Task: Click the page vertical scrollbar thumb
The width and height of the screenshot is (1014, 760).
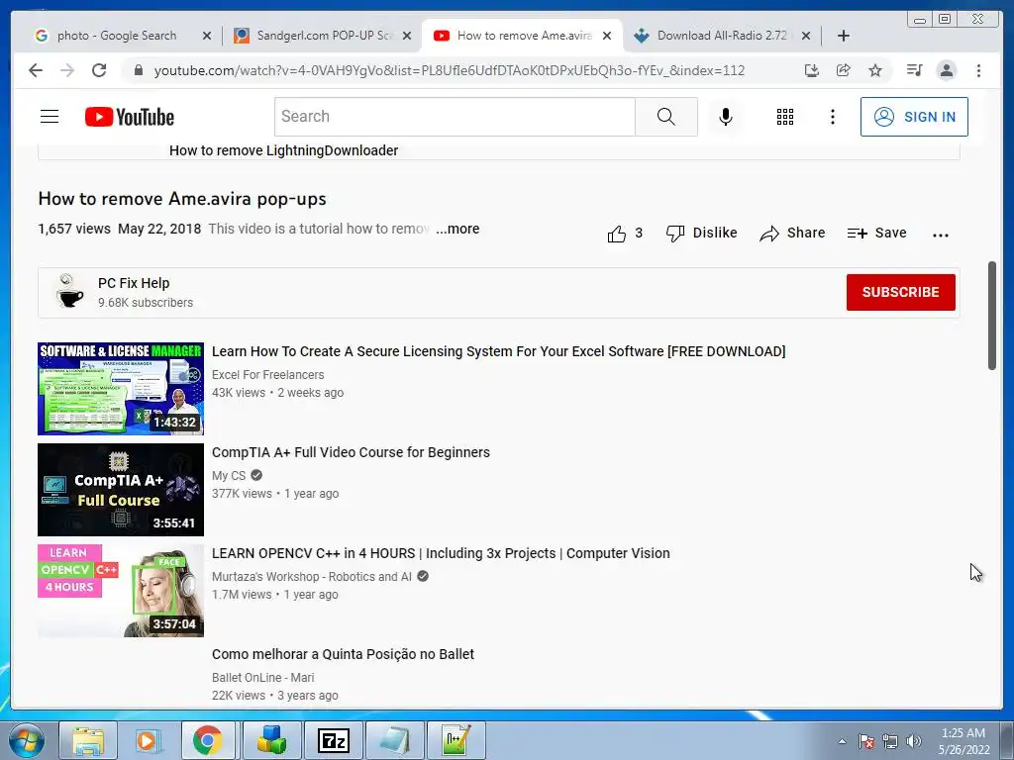Action: tap(992, 316)
